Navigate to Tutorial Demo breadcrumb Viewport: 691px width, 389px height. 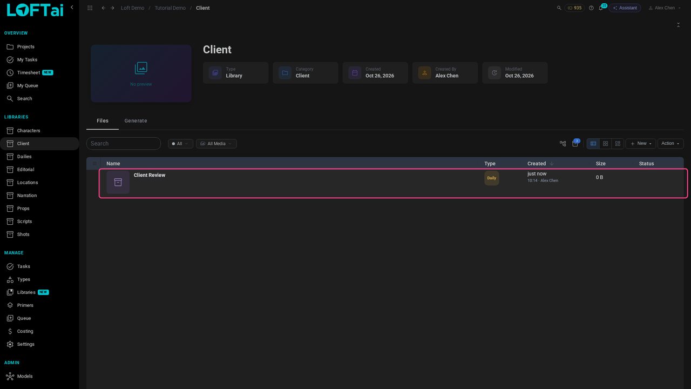(x=170, y=8)
